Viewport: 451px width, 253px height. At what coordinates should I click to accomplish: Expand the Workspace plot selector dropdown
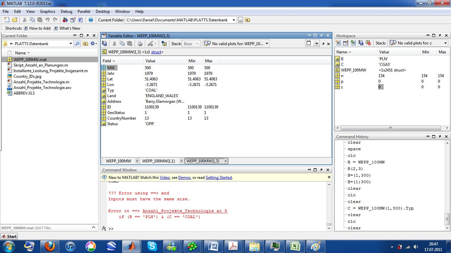coord(445,43)
